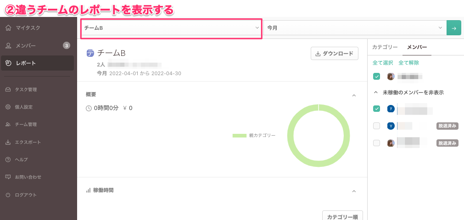Image resolution: width=464 pixels, height=220 pixels.
Task: Open タスク管理 inbox icon
Action: click(x=8, y=89)
